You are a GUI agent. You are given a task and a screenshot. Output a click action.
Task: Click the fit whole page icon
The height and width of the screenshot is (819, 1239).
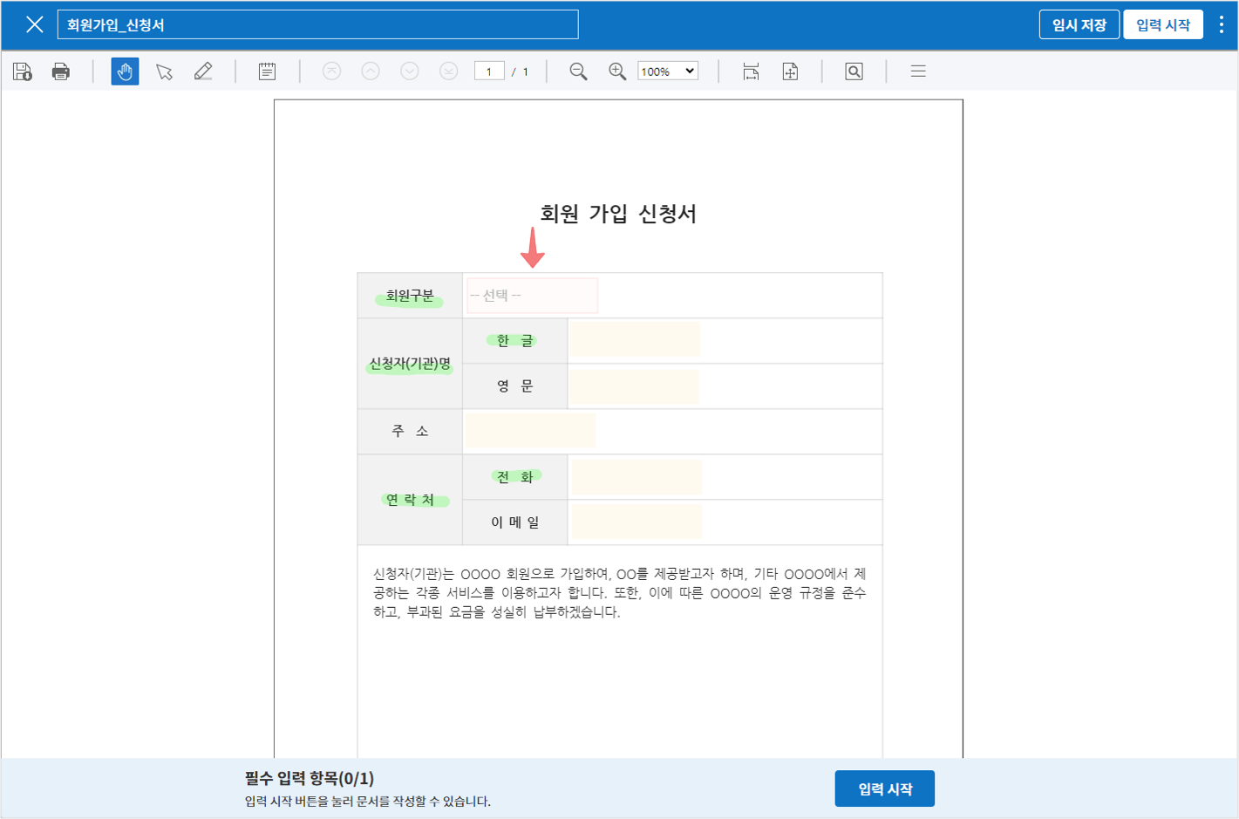[x=790, y=72]
